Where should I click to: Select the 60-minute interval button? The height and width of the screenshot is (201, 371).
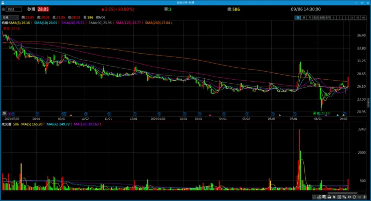coord(363,18)
